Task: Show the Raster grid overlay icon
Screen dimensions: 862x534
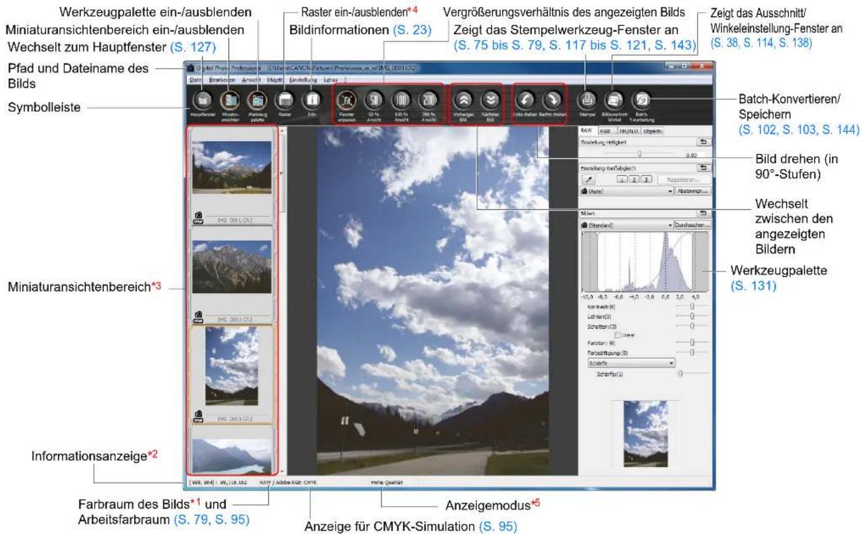Action: [285, 100]
